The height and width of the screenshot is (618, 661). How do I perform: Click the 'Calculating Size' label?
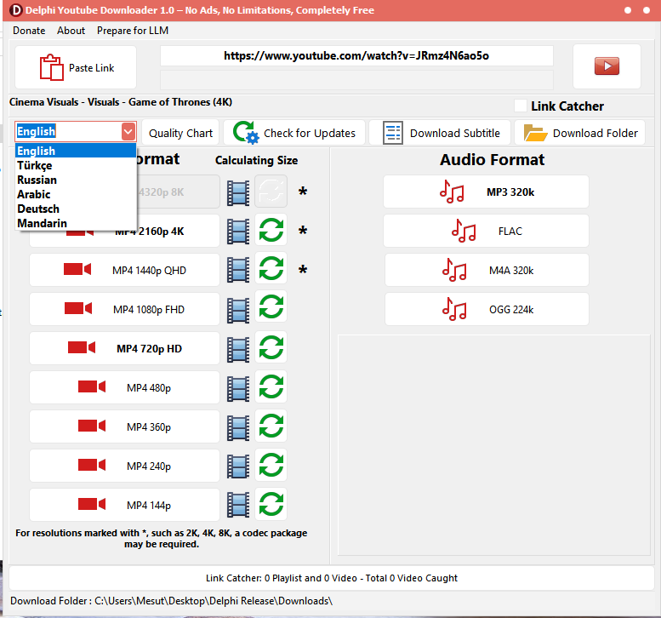click(256, 160)
